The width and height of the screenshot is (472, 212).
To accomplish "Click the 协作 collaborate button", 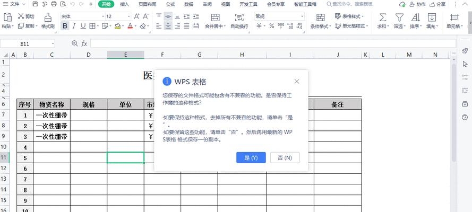I will click(417, 4).
